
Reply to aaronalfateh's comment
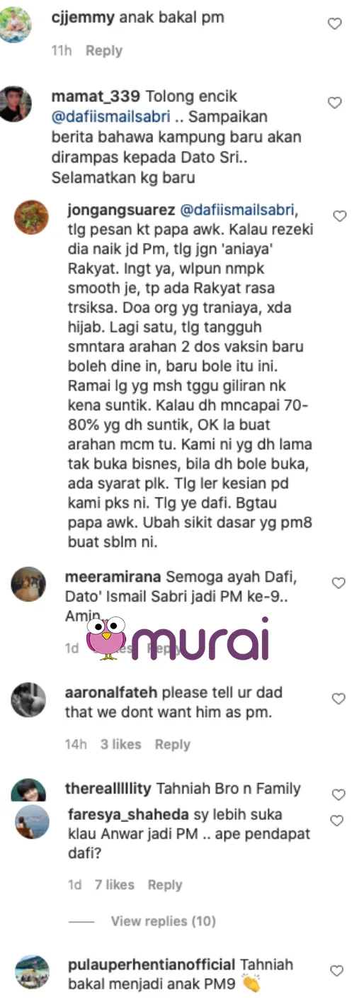(173, 744)
